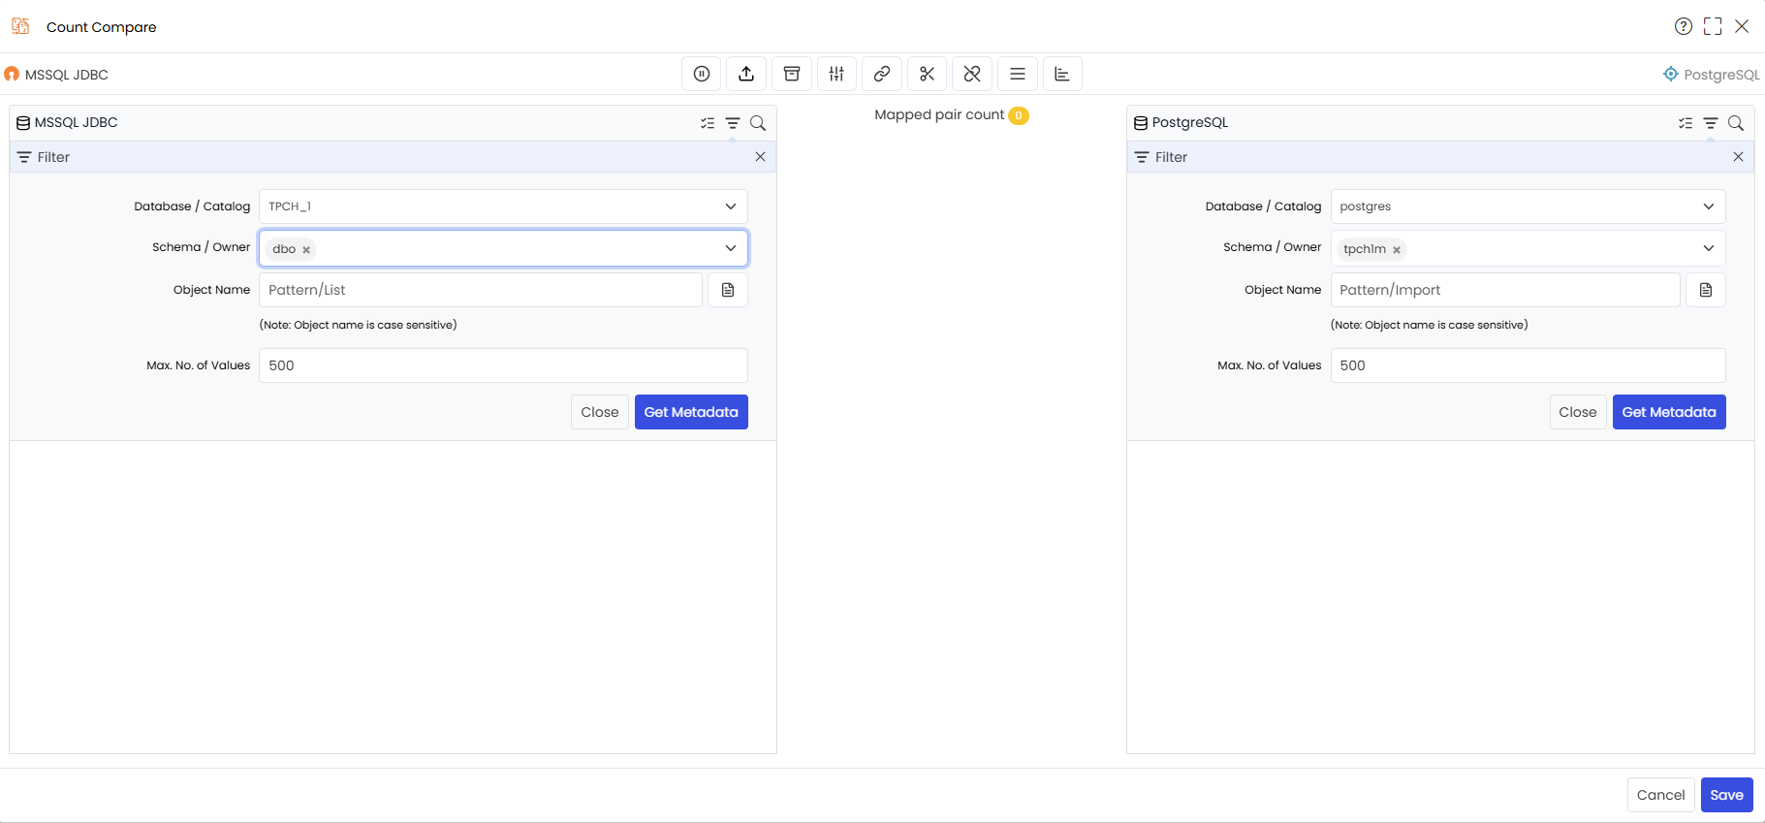Click Close button in PostgreSQL filter

click(x=1578, y=412)
